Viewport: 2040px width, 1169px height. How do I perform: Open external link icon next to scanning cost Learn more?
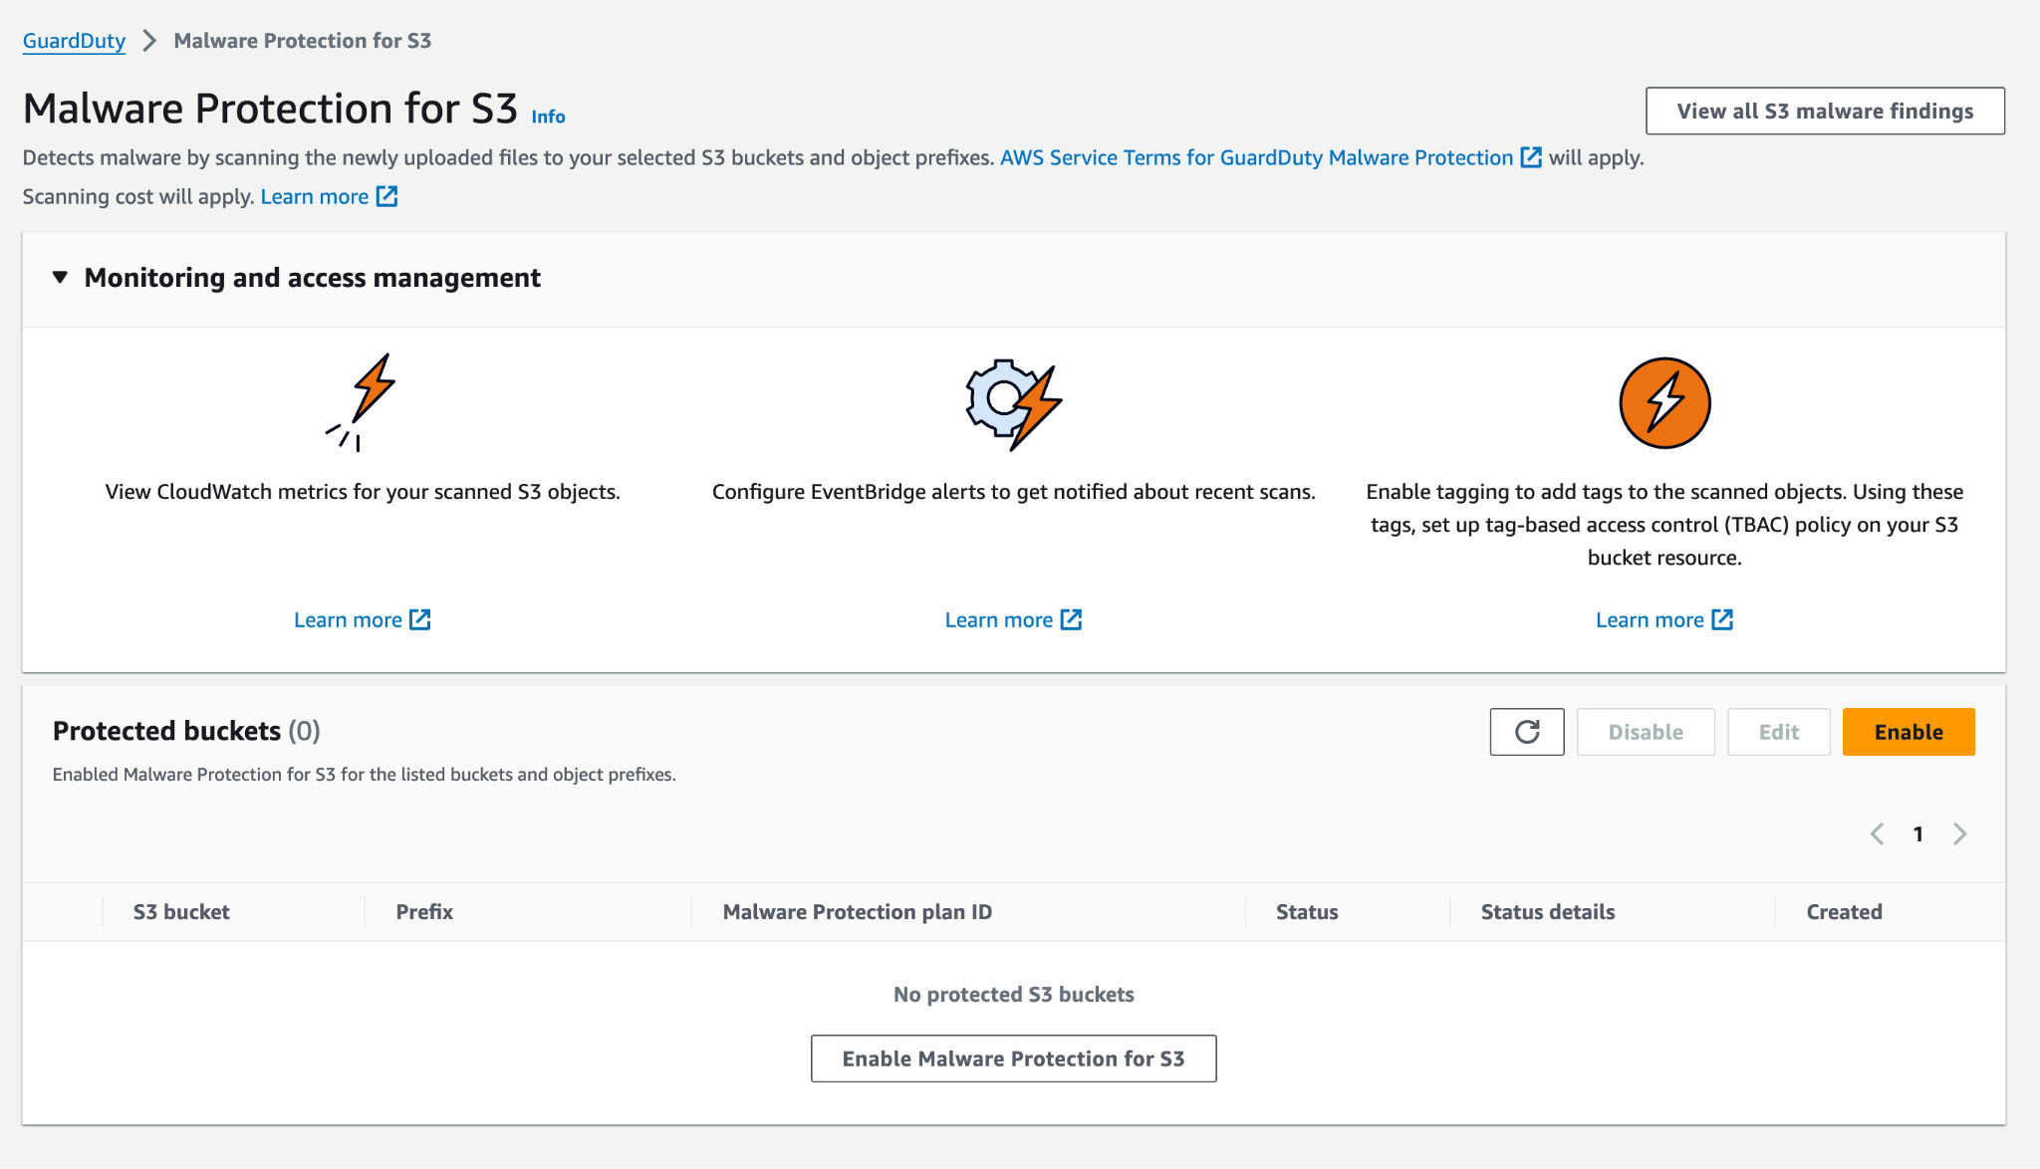[386, 196]
